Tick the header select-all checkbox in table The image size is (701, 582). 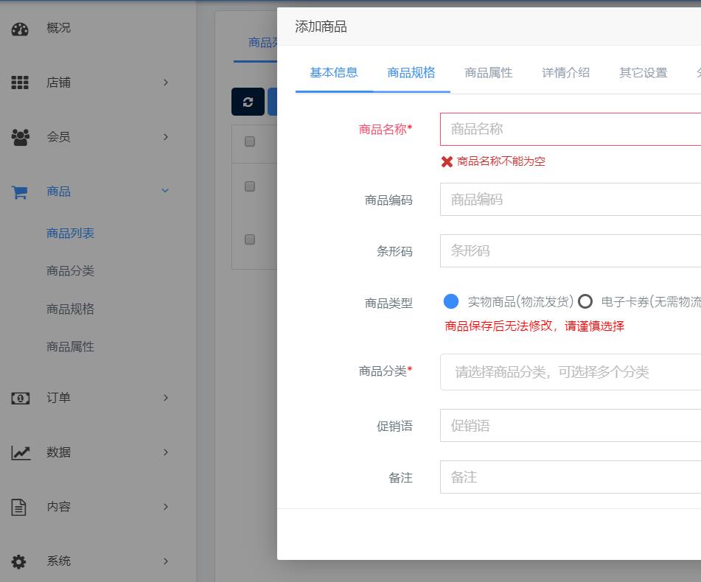point(250,141)
